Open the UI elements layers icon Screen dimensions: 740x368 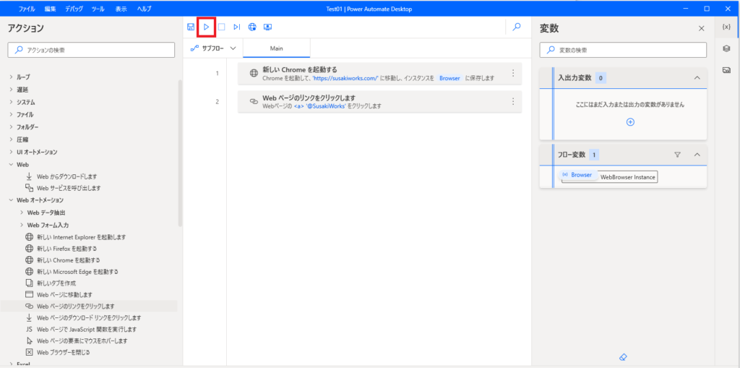coord(726,48)
